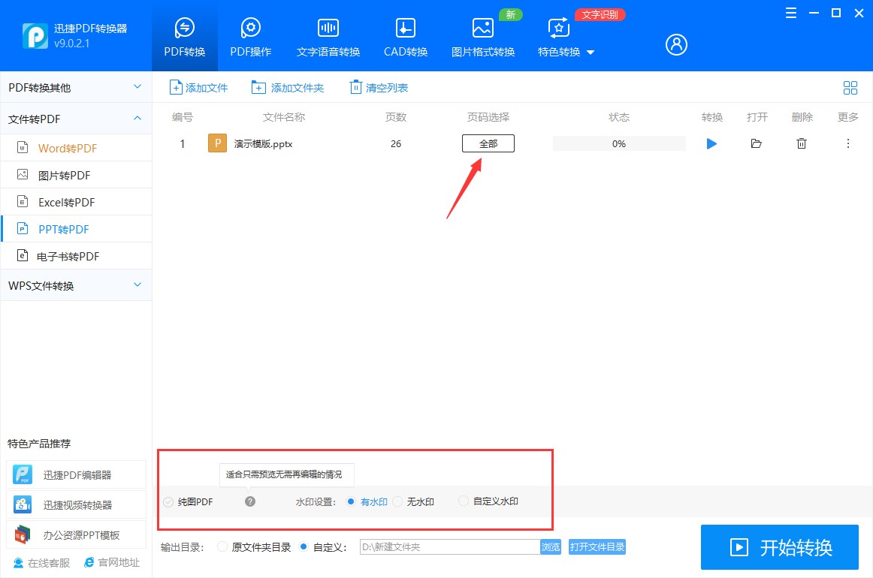Open 图片格式转换 tab

(483, 37)
